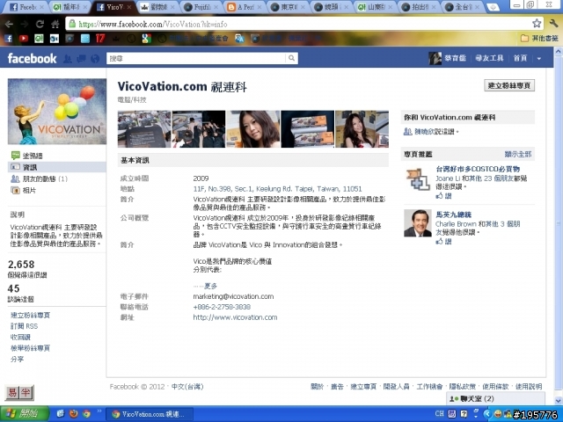
Task: Open the YouTube bookmark icon
Action: pos(24,39)
